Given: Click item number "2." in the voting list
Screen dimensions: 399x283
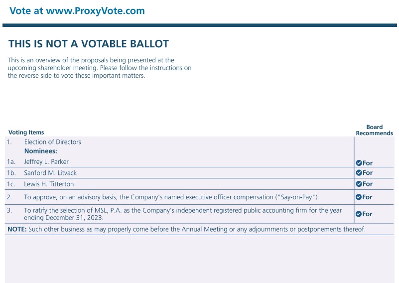Looking at the screenshot, I should coord(9,197).
